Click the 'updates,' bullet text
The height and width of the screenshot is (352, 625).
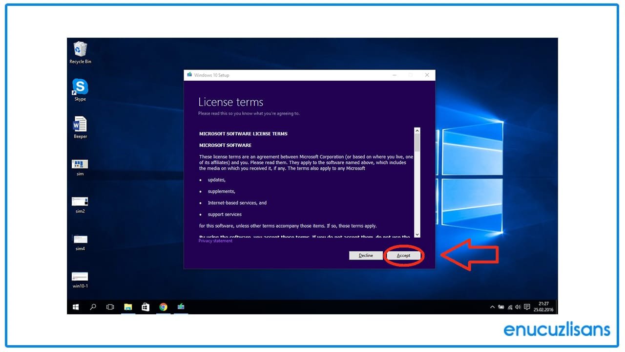[x=216, y=180]
